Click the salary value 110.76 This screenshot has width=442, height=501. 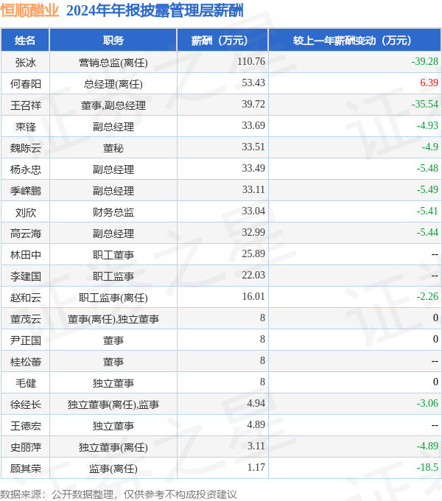click(251, 61)
